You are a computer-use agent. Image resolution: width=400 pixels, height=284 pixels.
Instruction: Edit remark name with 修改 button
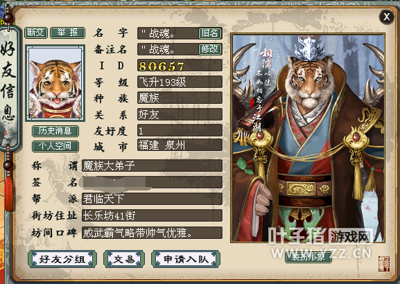pos(209,49)
